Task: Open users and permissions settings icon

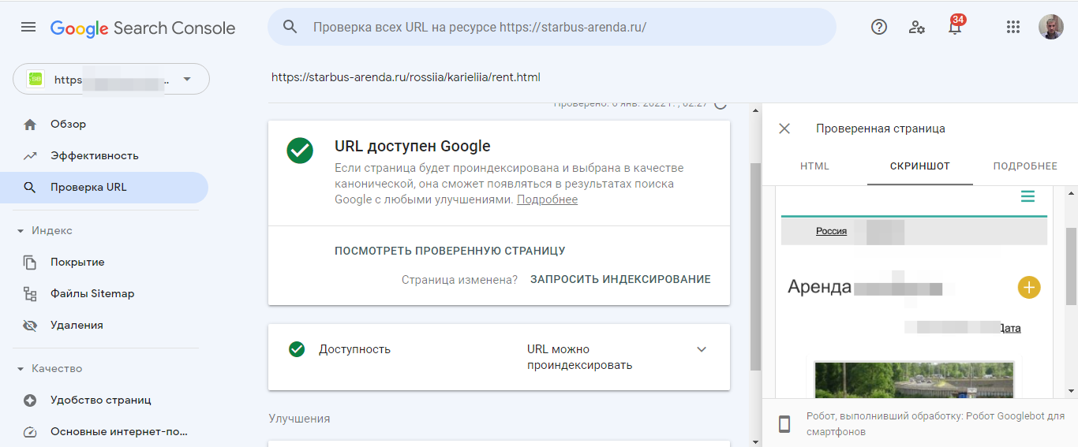Action: (x=917, y=27)
